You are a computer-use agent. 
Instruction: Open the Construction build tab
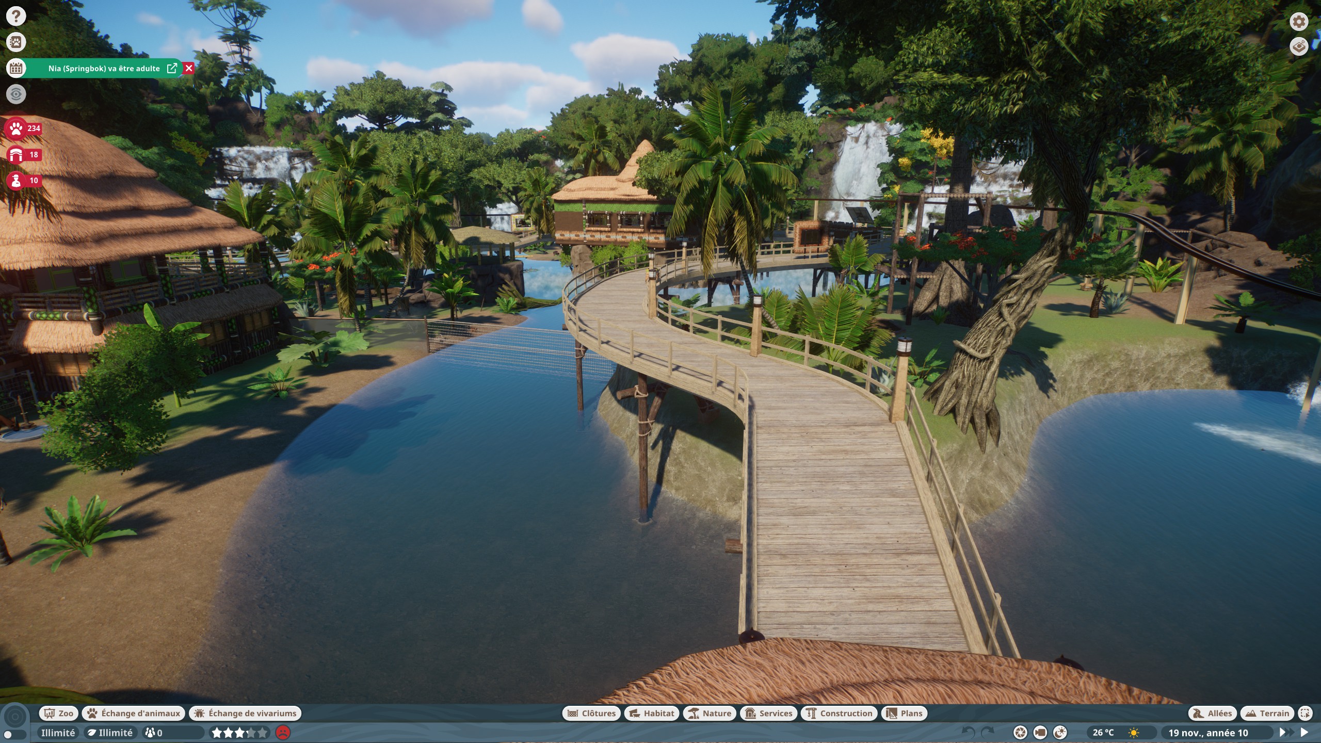tap(839, 713)
